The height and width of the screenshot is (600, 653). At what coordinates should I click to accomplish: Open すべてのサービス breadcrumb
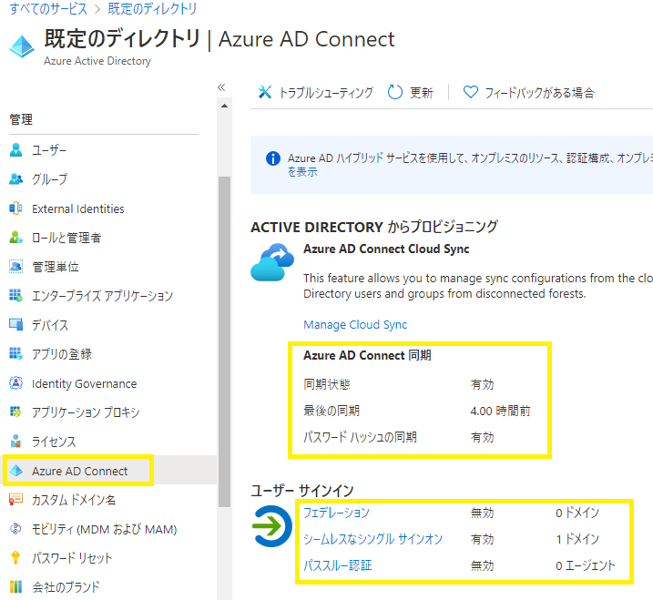point(48,9)
